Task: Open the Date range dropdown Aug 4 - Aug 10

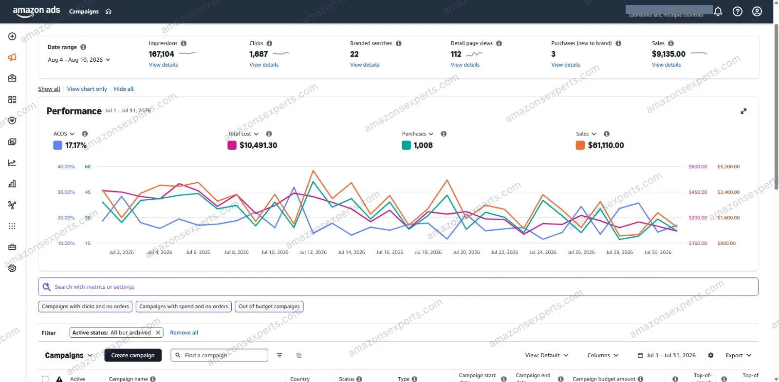Action: click(x=79, y=60)
